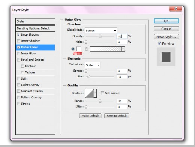
Task: Click the Spread slider handle
Action: pyautogui.click(x=86, y=71)
